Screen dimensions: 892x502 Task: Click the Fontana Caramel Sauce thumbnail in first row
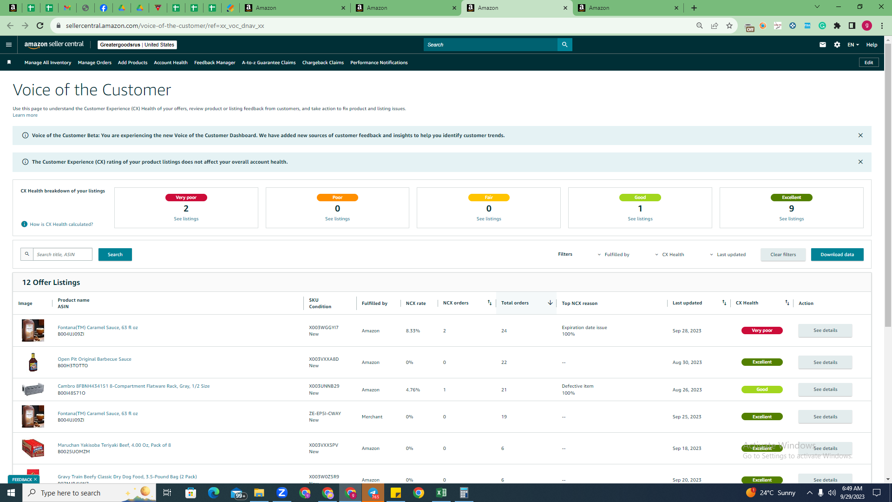coord(33,330)
